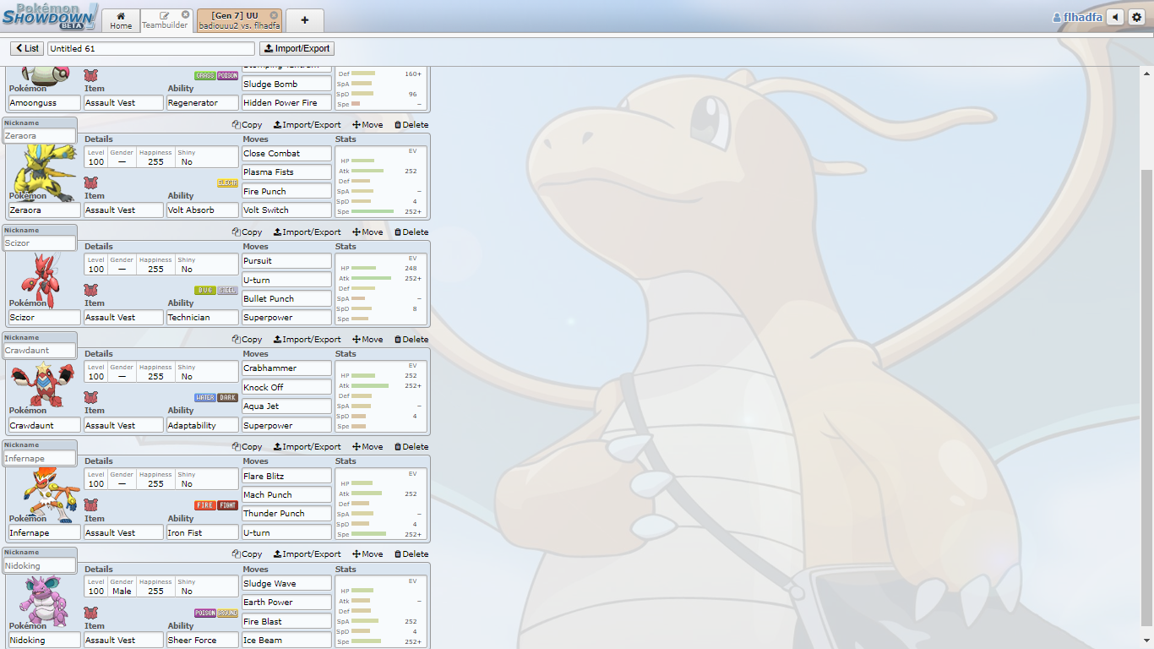Image resolution: width=1154 pixels, height=649 pixels.
Task: Change the Pokémon field for Scizor
Action: click(x=45, y=318)
